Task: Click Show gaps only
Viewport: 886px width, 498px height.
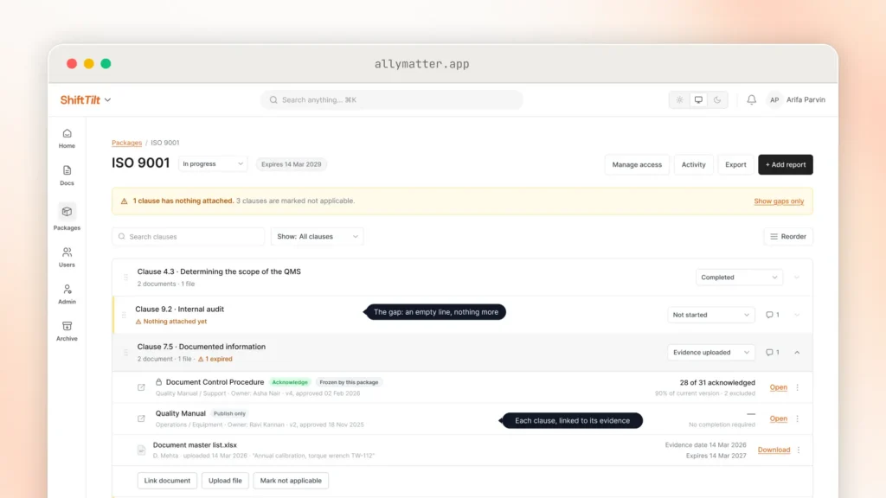Action: point(779,201)
